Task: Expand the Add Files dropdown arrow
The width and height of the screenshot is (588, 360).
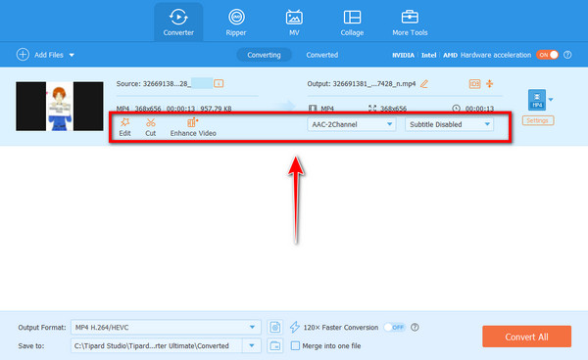Action: coord(72,55)
